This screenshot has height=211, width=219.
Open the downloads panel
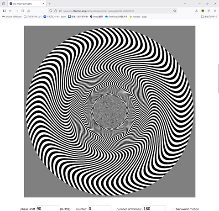tap(197, 11)
